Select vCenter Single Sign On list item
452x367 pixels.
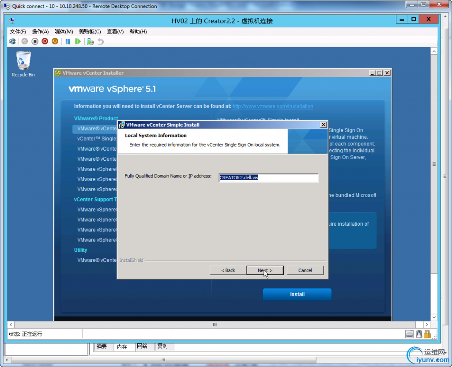[x=97, y=139]
